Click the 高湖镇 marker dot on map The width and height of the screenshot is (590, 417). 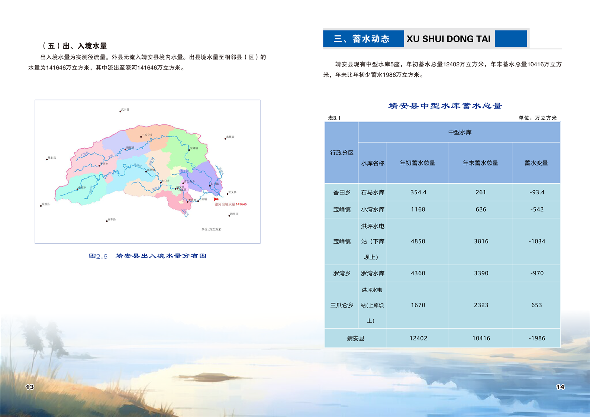click(146, 171)
